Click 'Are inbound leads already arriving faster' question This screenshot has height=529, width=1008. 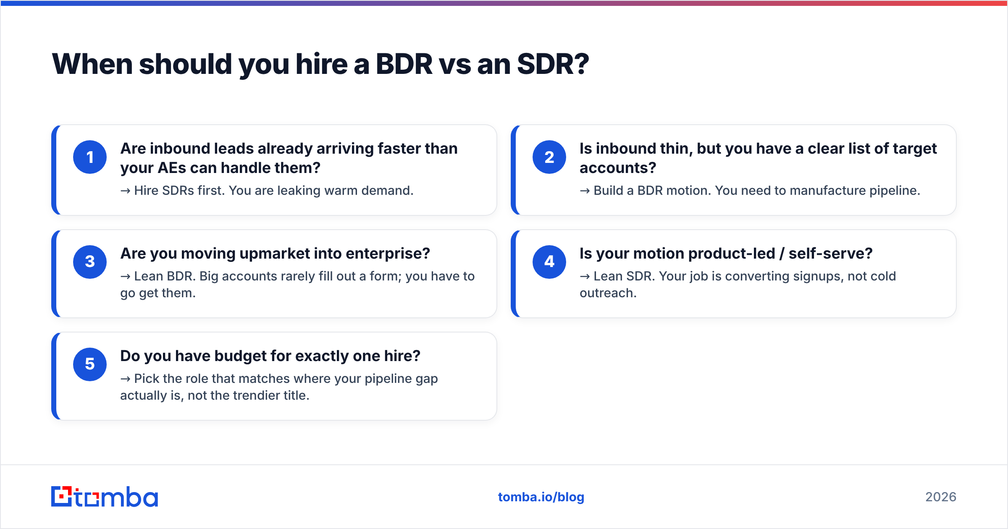click(289, 158)
